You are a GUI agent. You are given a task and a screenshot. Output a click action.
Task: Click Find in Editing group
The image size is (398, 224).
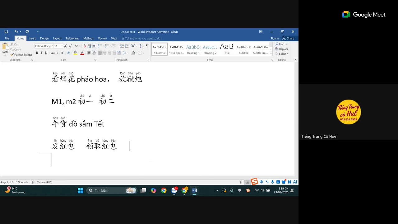281,44
